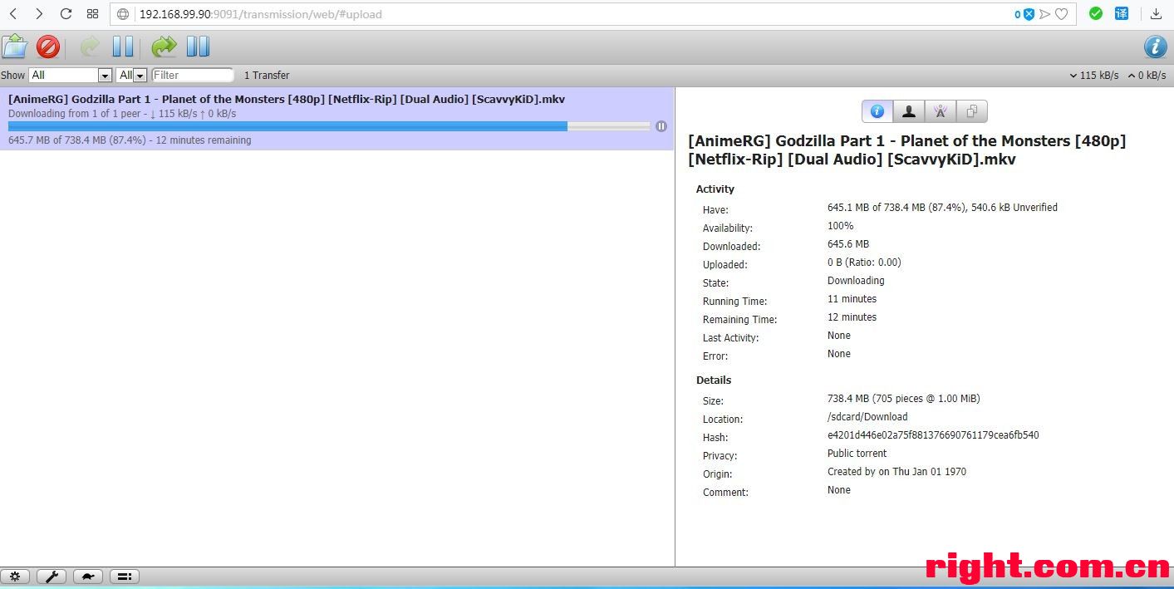The height and width of the screenshot is (589, 1174).
Task: Click the Uploaded '0 B (Ratio: 0.00)' value
Action: pyautogui.click(x=864, y=263)
